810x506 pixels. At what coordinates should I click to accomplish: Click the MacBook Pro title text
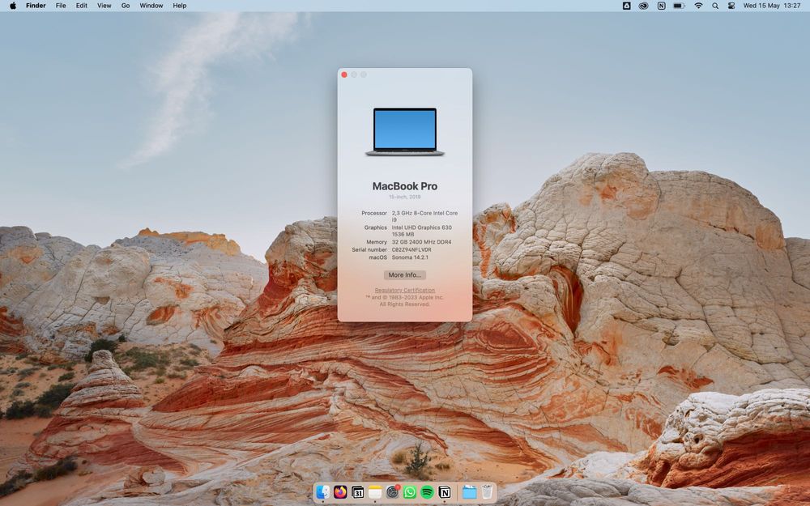405,186
